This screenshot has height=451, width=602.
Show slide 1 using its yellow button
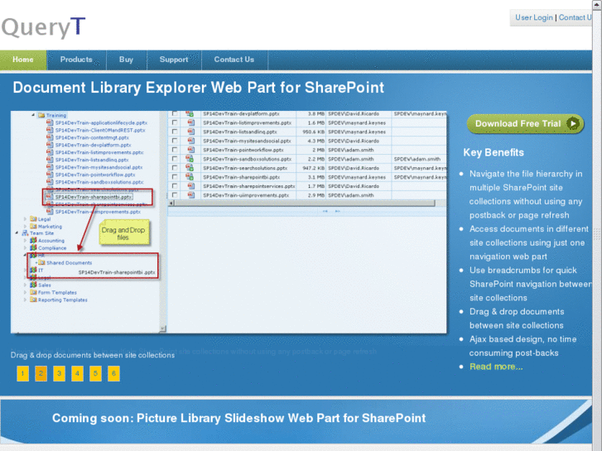click(22, 373)
